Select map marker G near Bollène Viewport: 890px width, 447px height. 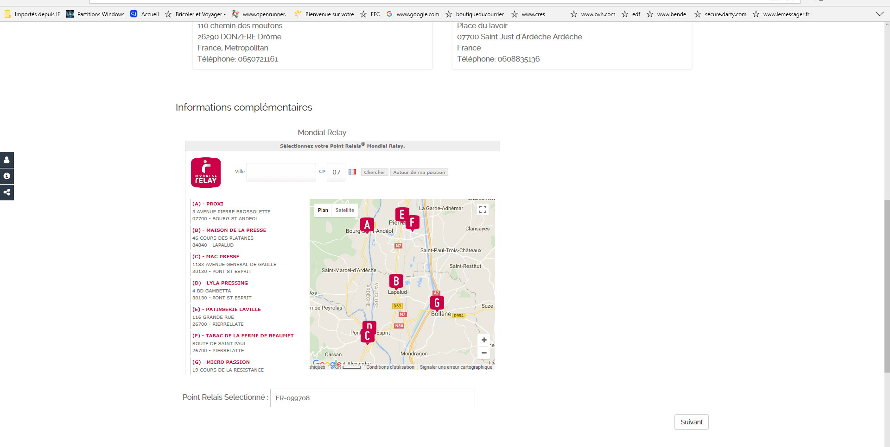(437, 304)
